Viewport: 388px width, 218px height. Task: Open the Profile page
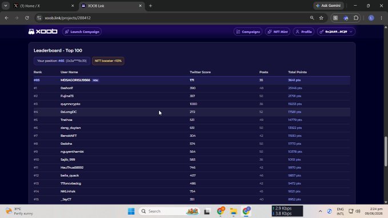pos(303,31)
